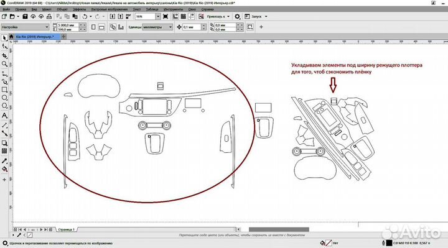
Task: Open the Open-file dropdown arrow
Action: pos(18,17)
